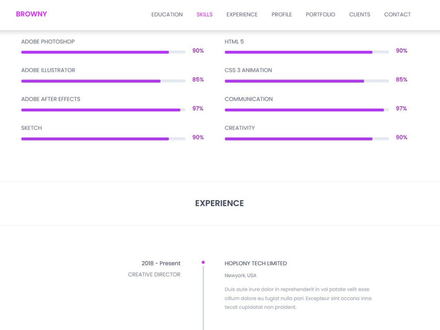Click the SKETCH skill progress bar
Image resolution: width=440 pixels, height=330 pixels.
[103, 138]
